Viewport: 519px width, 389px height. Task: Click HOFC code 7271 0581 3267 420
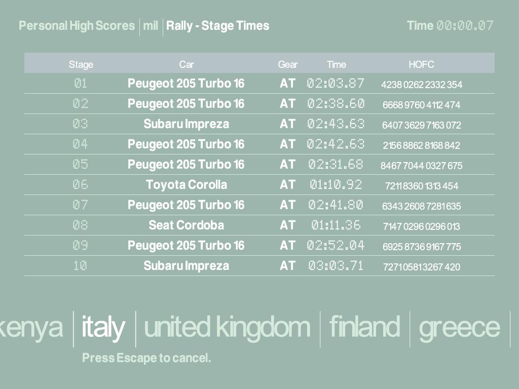(421, 267)
